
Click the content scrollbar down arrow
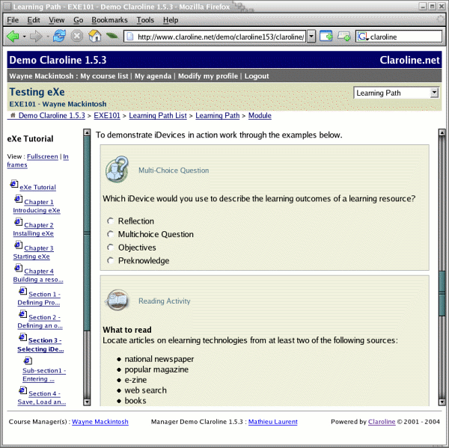coord(442,402)
